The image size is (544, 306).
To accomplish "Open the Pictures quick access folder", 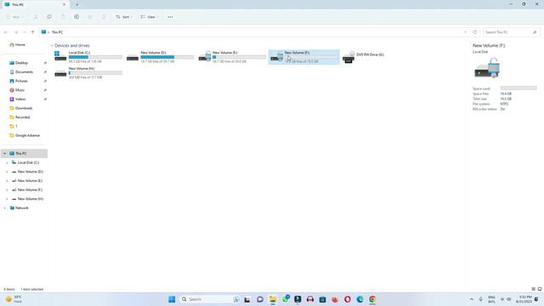I will [19, 81].
